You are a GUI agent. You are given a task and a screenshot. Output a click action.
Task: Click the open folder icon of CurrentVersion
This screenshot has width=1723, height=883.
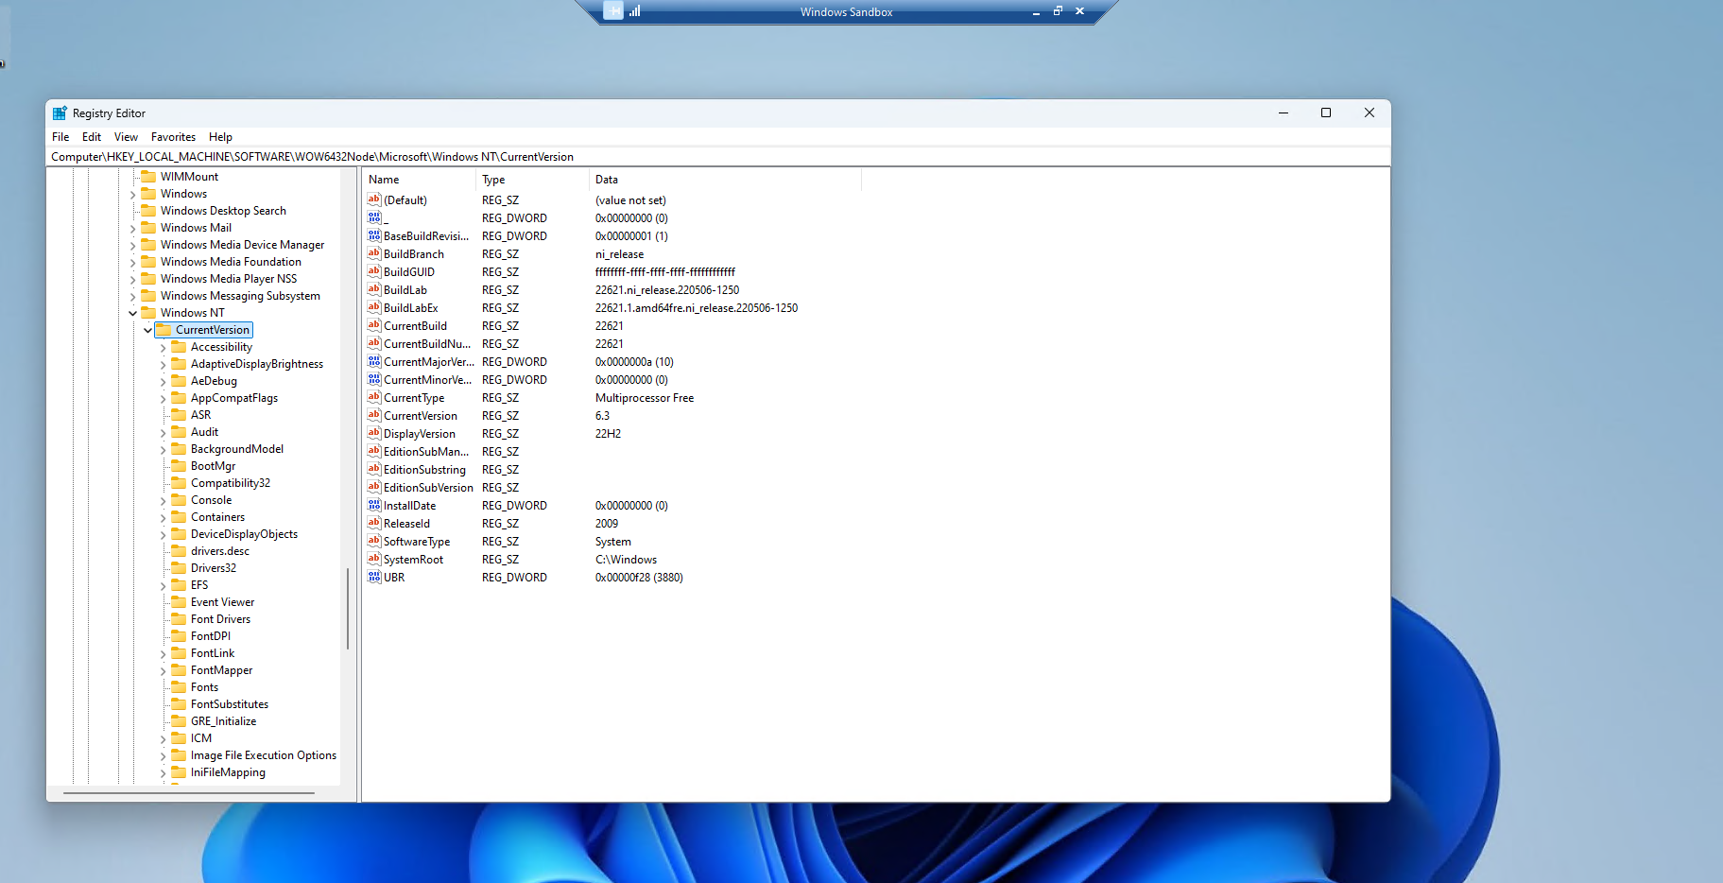(x=164, y=330)
